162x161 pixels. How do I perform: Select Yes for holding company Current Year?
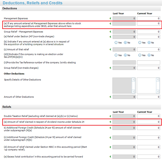click(140, 43)
